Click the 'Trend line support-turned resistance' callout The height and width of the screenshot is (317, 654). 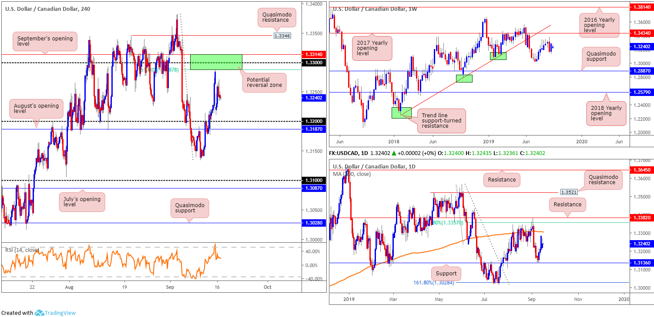click(x=442, y=121)
